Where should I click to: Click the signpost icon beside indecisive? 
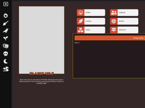[114, 30]
